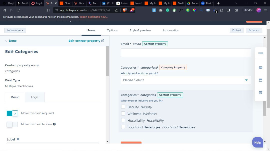Click the calendar icon in right sidebar

[x=260, y=92]
